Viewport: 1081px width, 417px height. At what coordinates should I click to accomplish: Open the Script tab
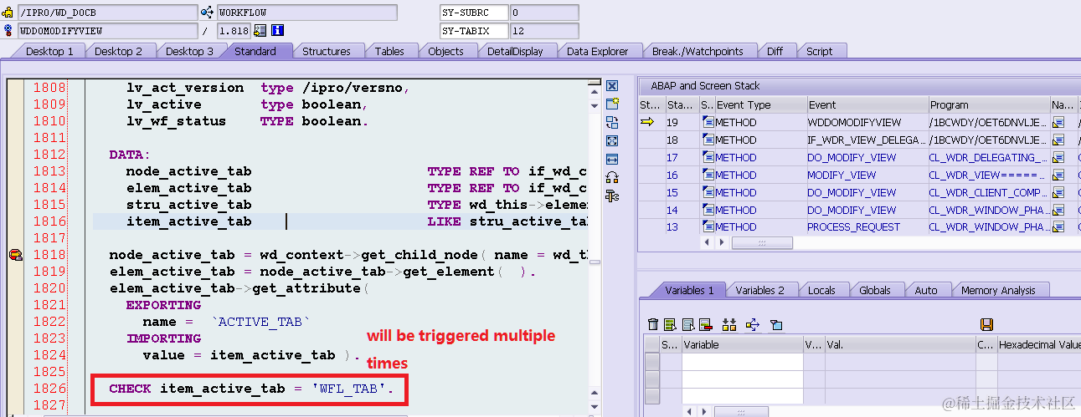819,51
